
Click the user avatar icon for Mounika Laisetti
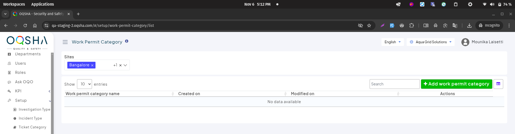[465, 42]
